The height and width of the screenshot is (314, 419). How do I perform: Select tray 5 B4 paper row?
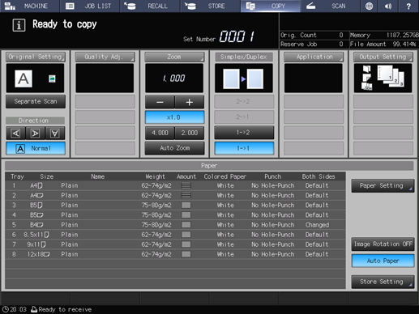click(x=175, y=225)
